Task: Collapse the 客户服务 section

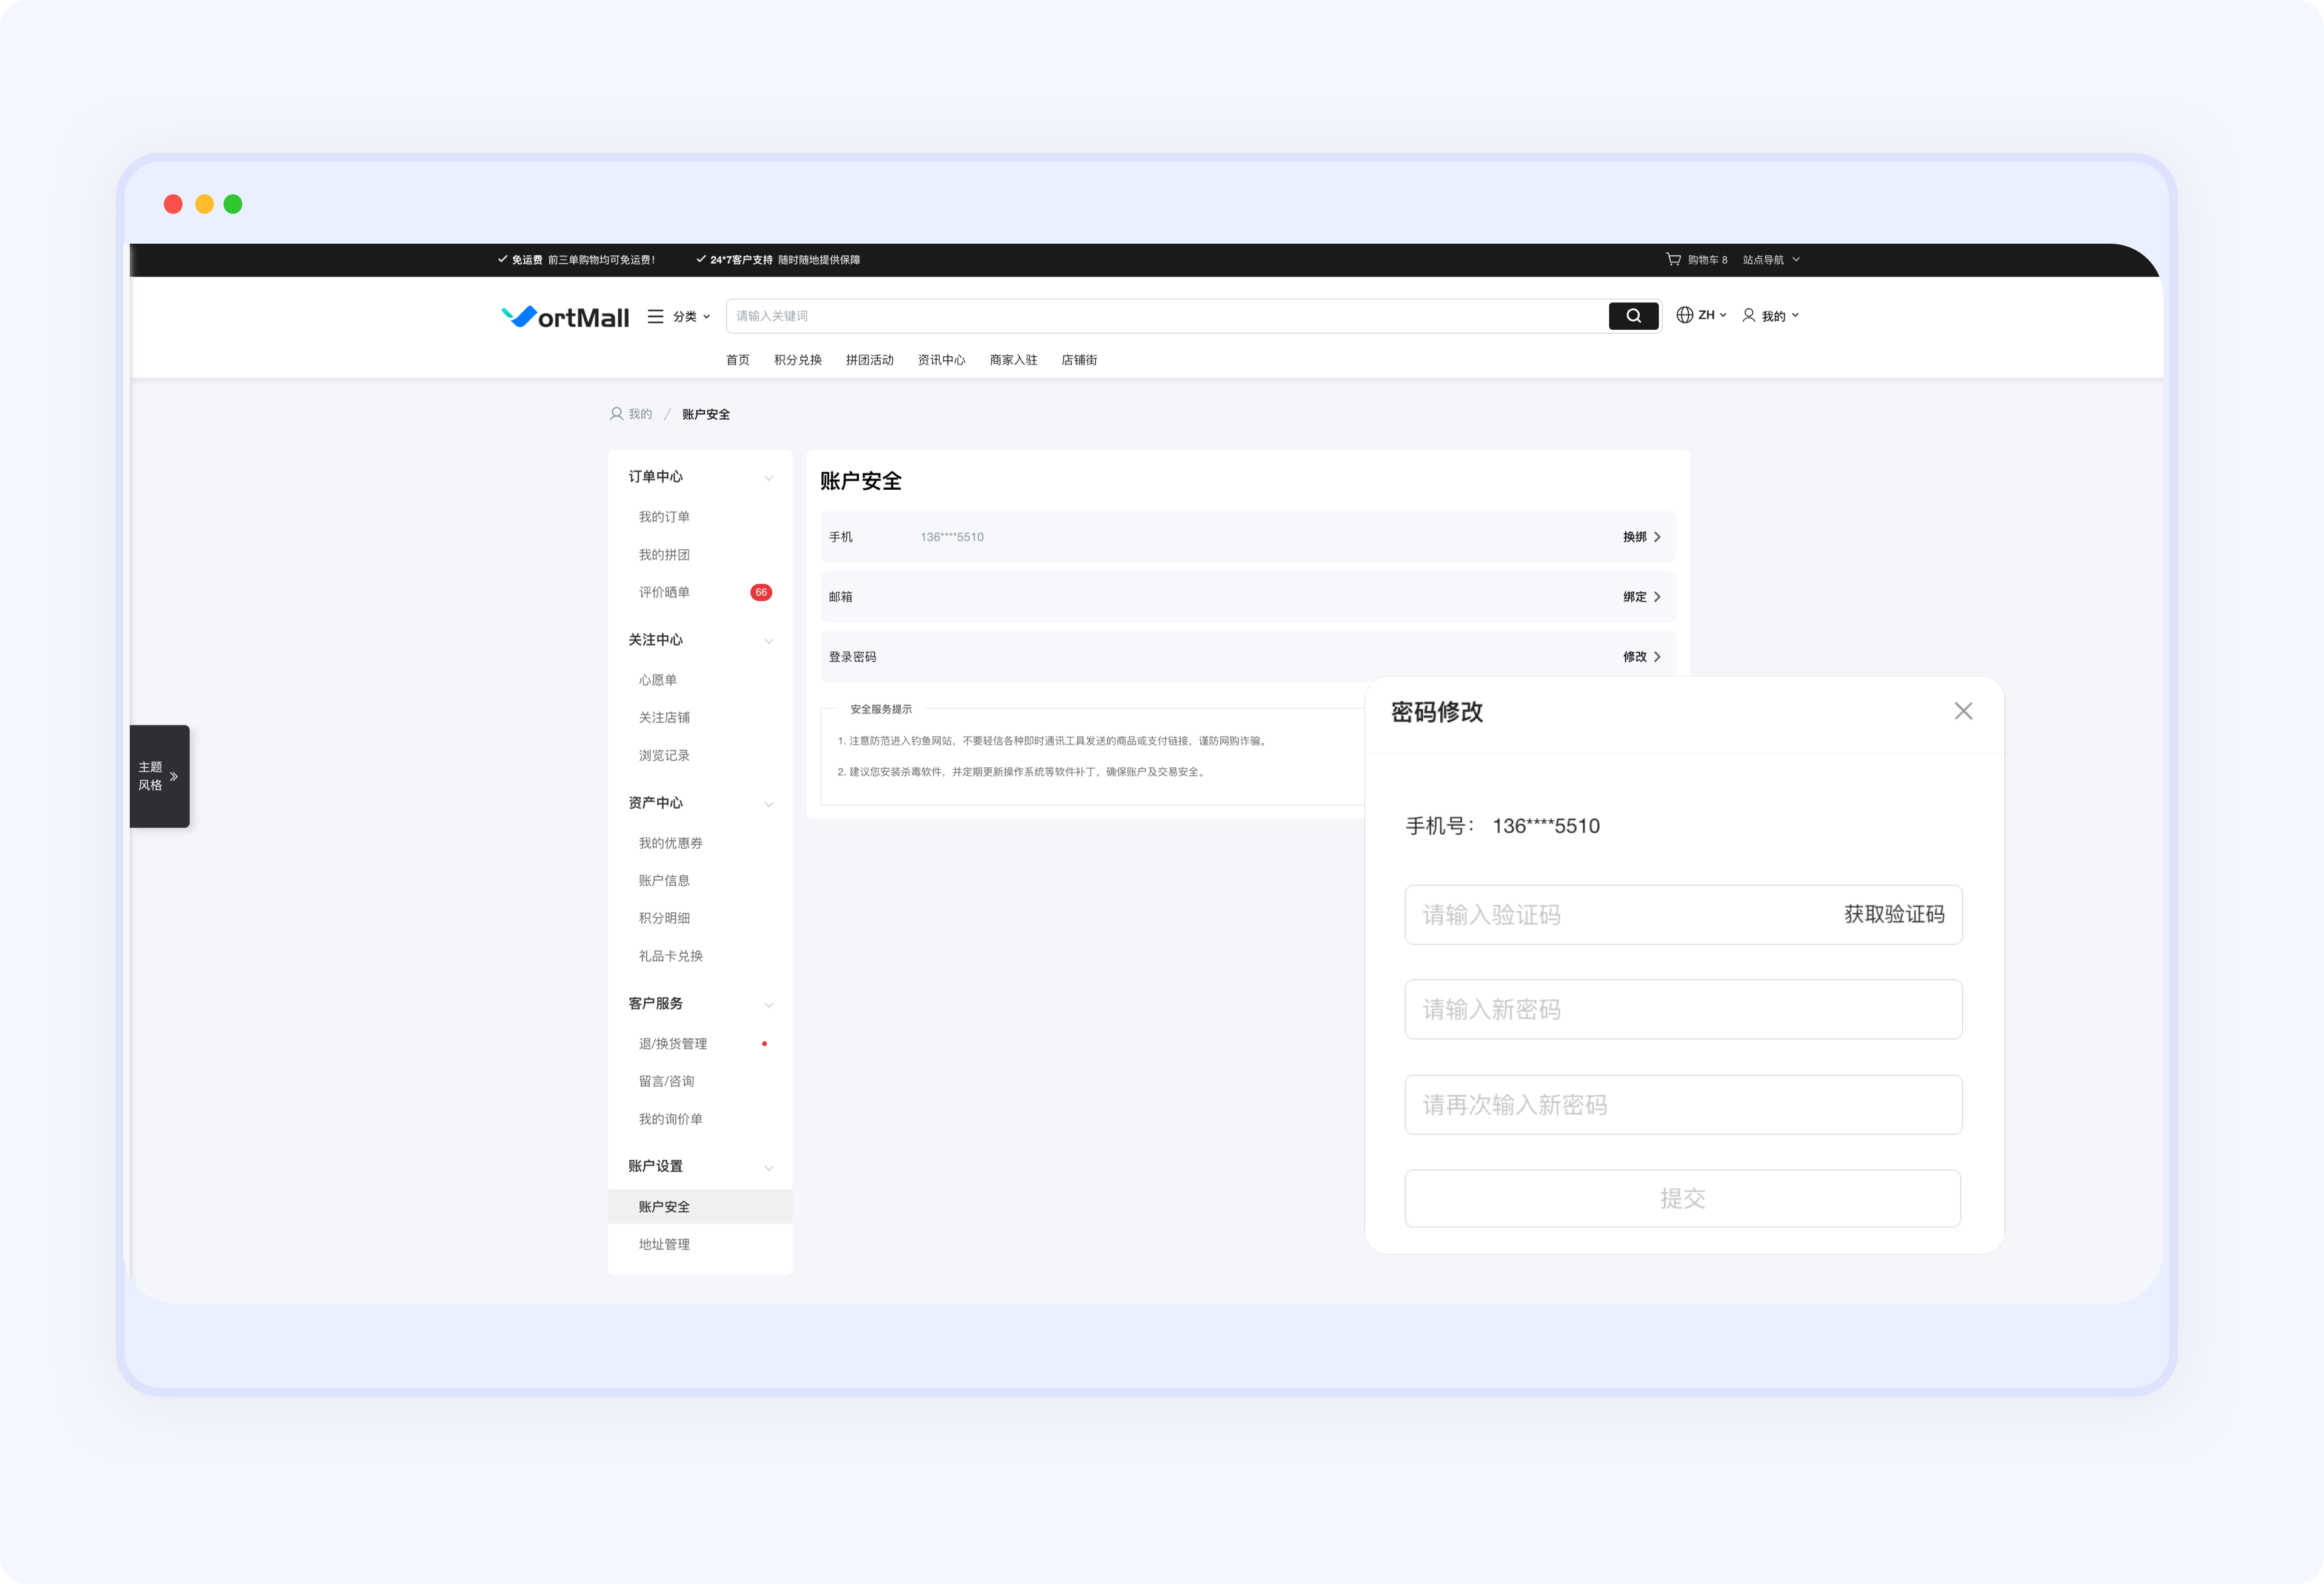Action: click(768, 1004)
